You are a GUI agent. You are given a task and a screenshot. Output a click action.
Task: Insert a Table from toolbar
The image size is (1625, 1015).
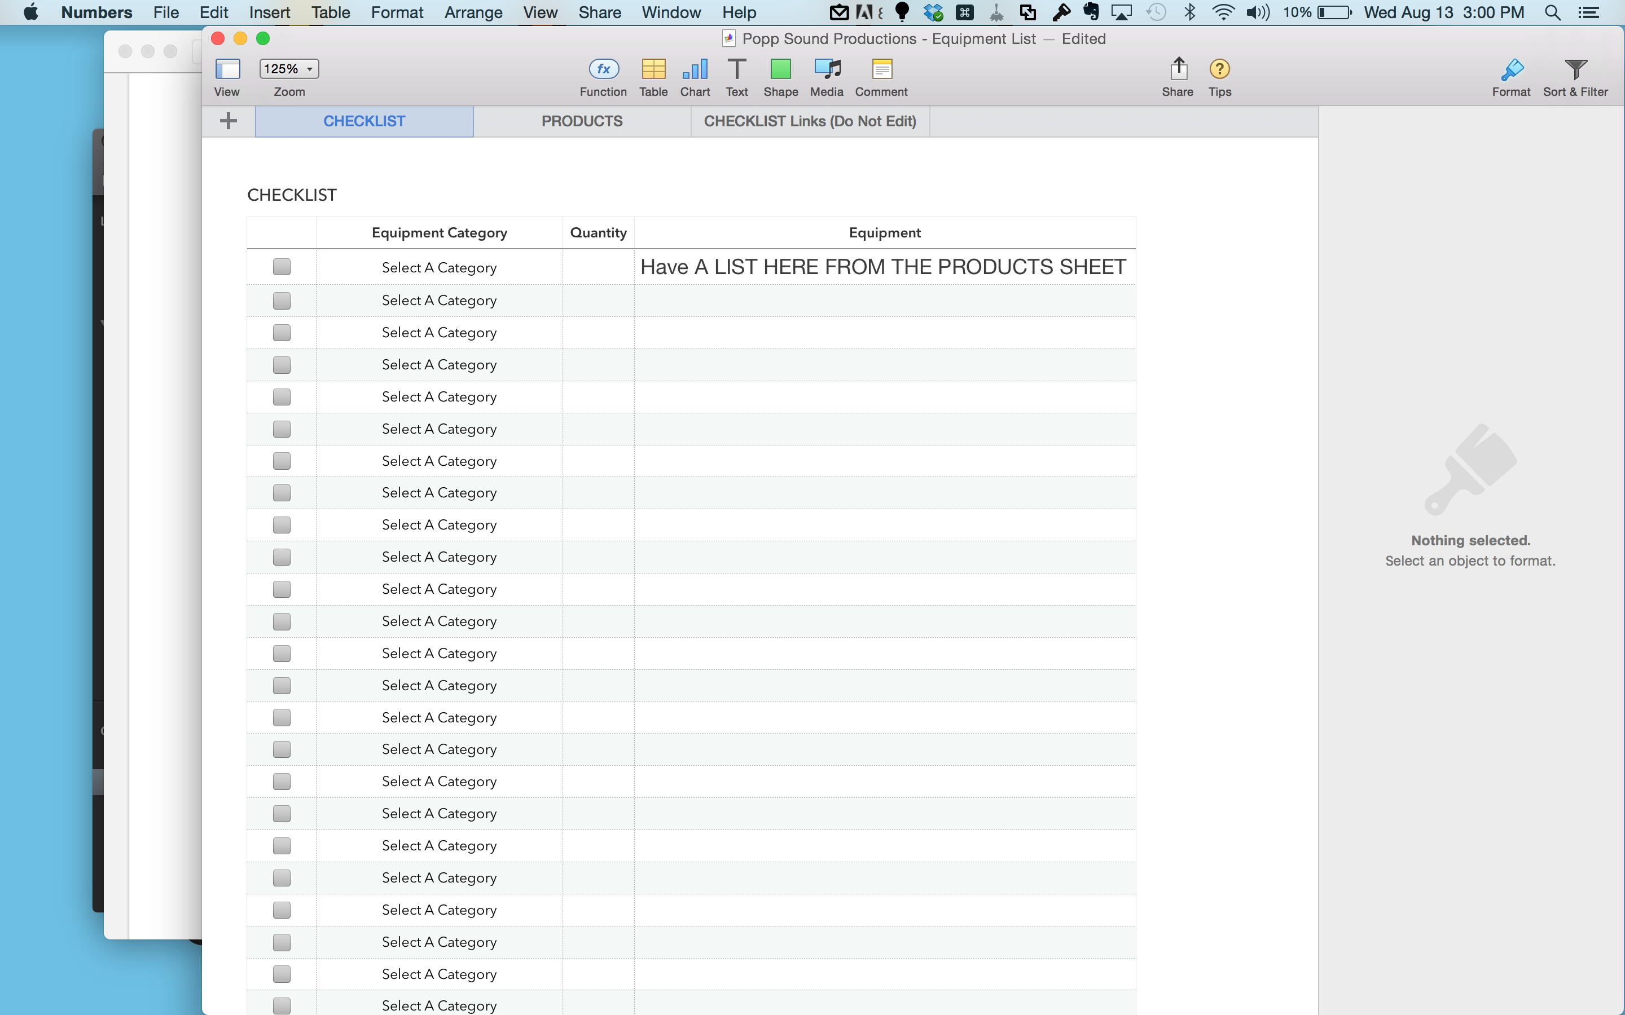(653, 69)
